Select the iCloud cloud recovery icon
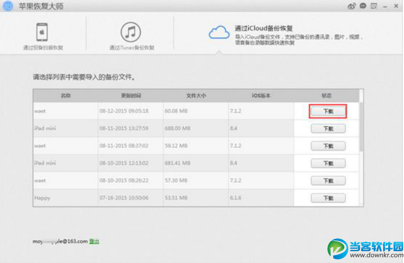The height and width of the screenshot is (263, 404). coord(219,32)
